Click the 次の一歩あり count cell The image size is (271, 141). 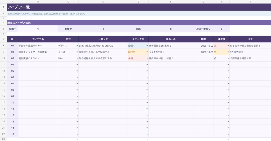pyautogui.click(x=222, y=29)
